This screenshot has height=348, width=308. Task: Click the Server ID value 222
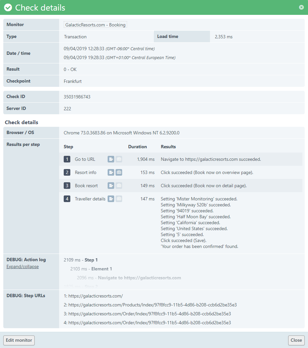(67, 109)
